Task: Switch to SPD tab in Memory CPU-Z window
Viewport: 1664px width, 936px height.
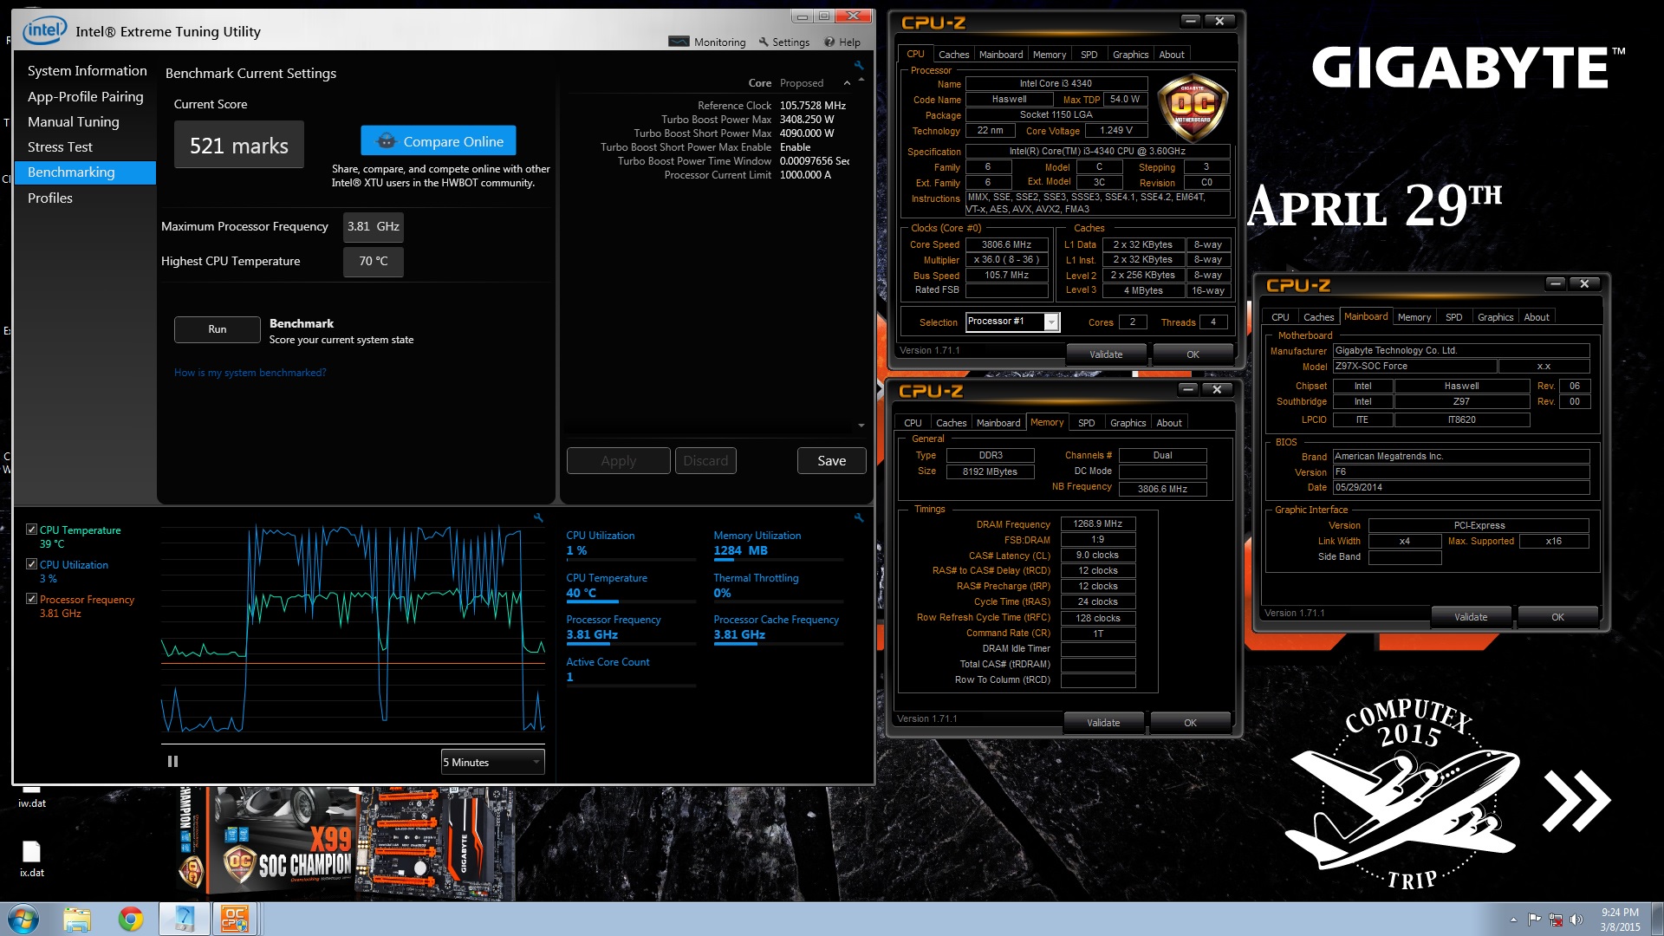Action: [1086, 423]
